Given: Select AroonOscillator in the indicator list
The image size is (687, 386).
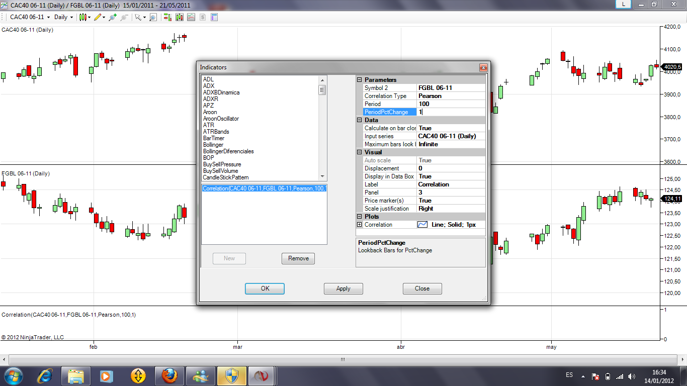Looking at the screenshot, I should click(221, 119).
